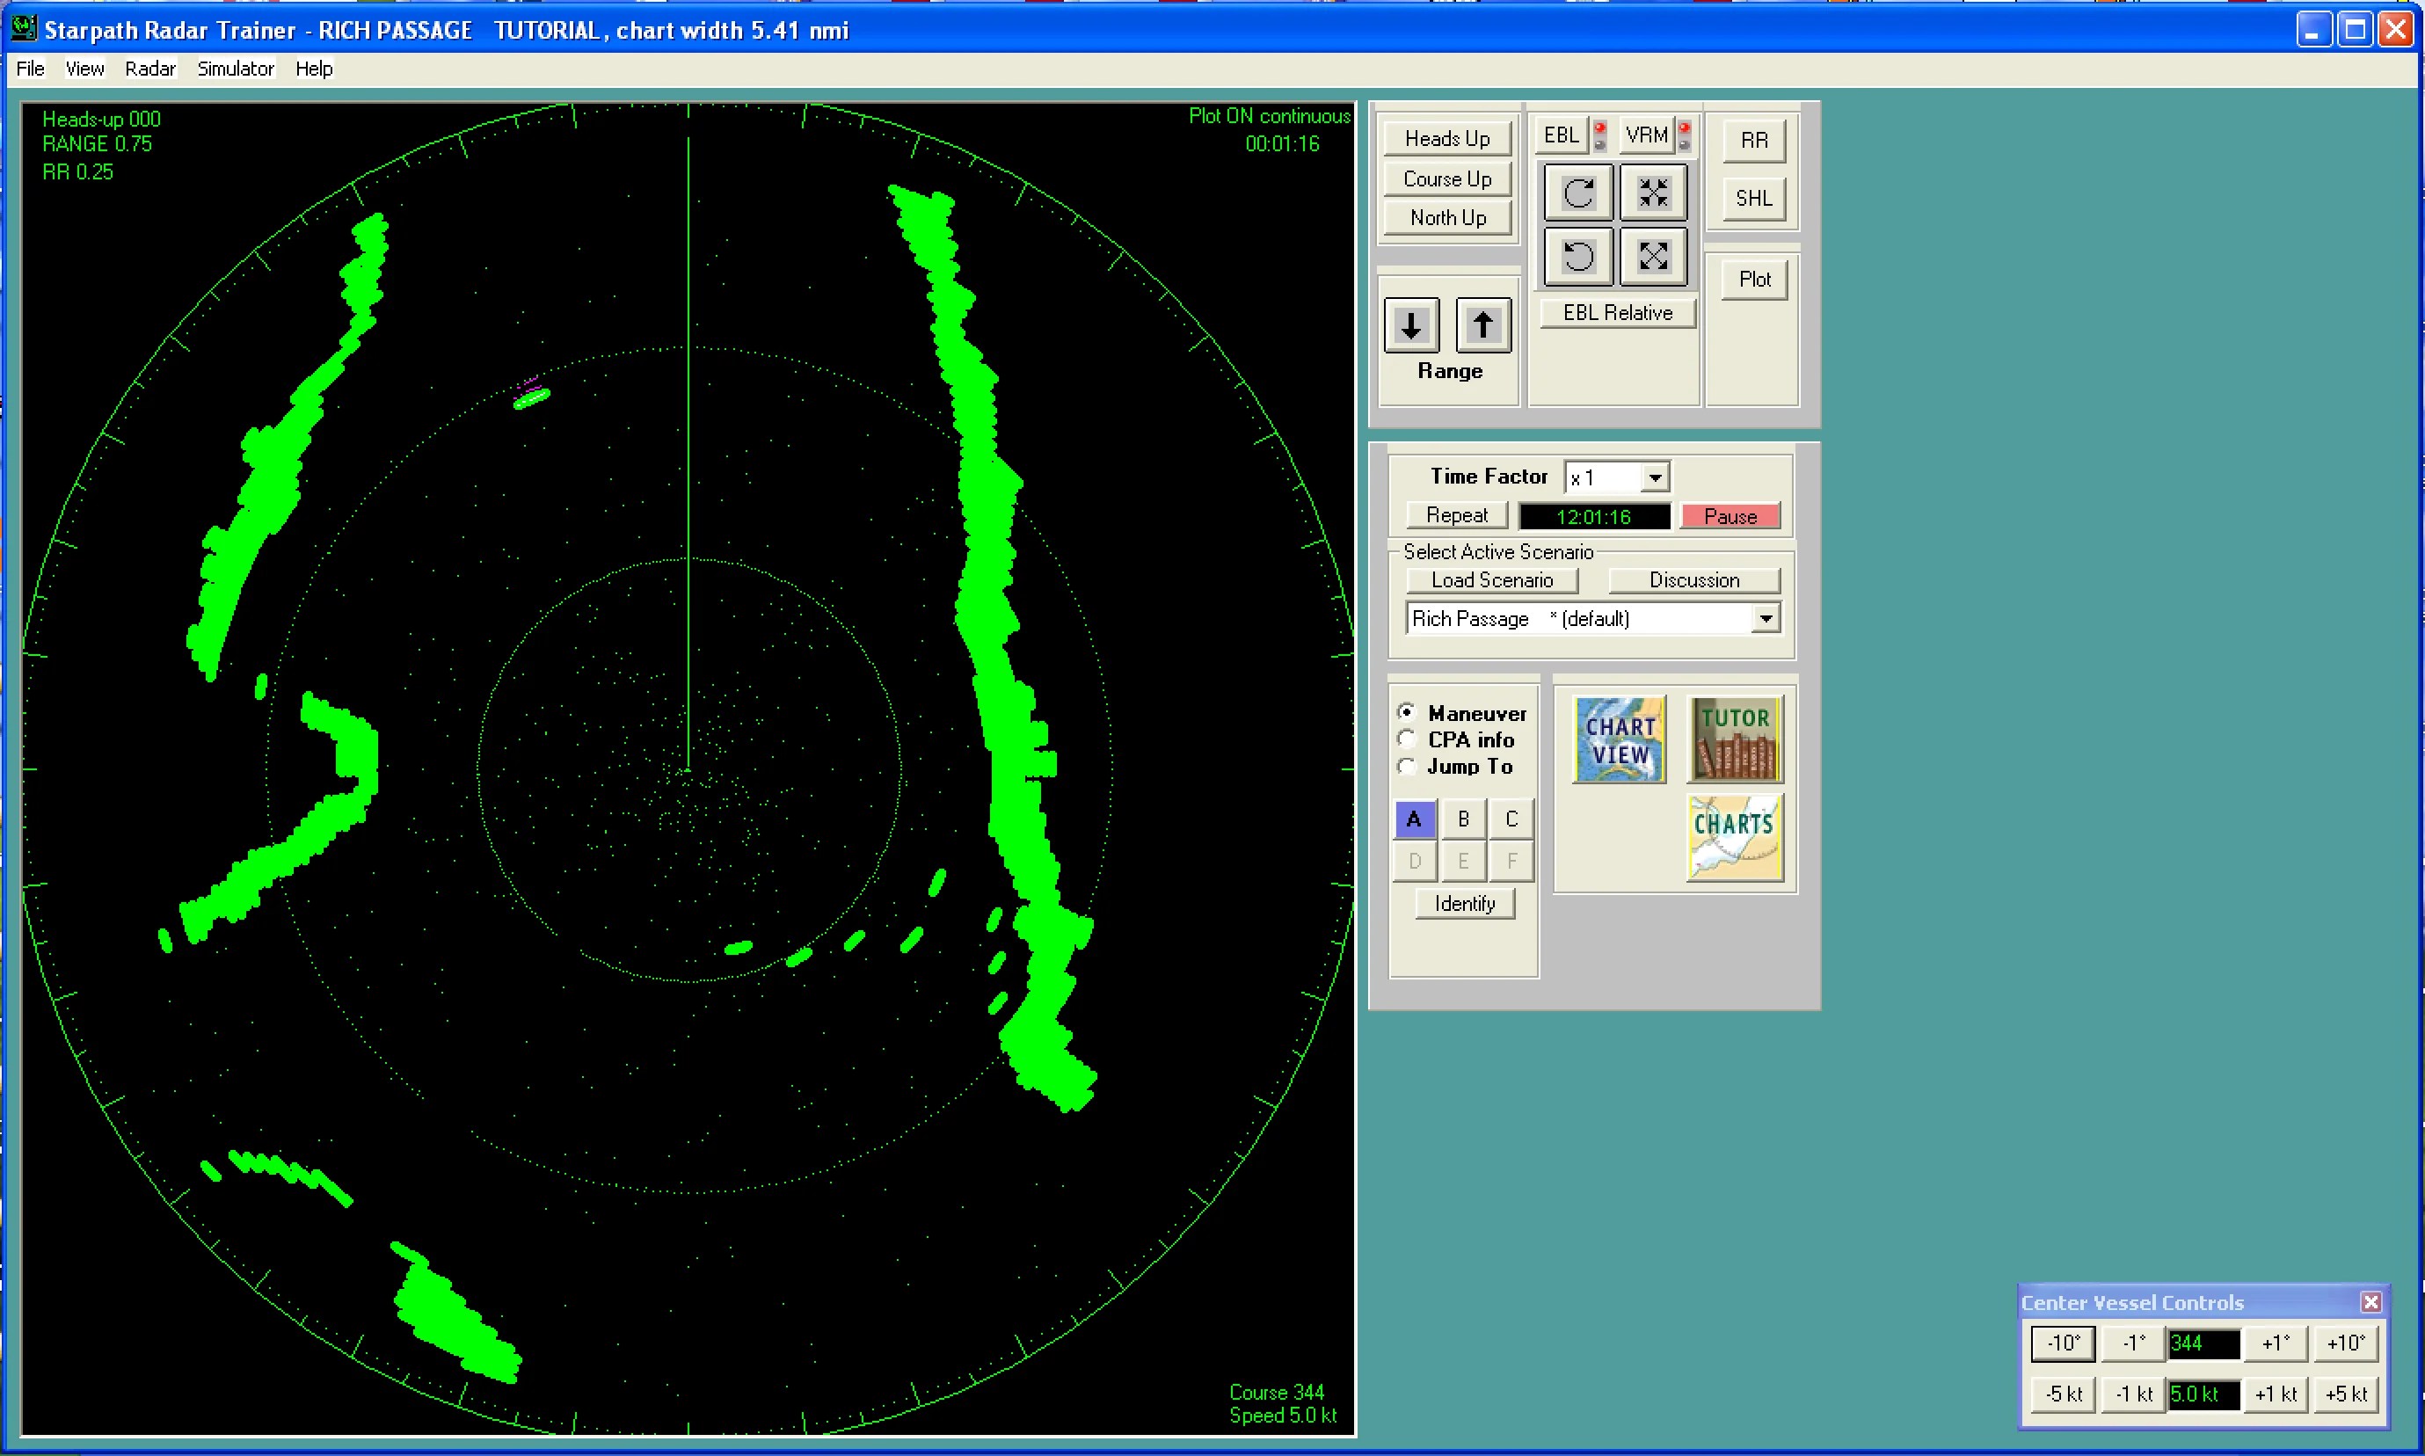Click the EBL Relative button
2425x1456 pixels.
point(1618,313)
